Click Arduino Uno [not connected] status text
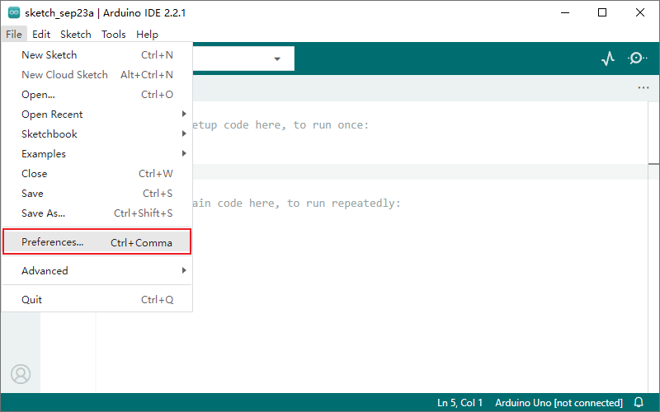Image resolution: width=660 pixels, height=412 pixels. [x=559, y=403]
